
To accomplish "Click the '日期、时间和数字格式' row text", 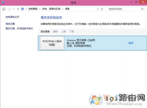I will pyautogui.click(x=79, y=46).
